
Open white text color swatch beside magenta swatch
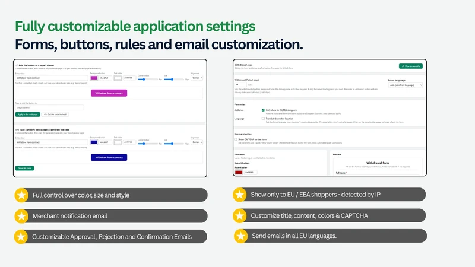click(118, 78)
